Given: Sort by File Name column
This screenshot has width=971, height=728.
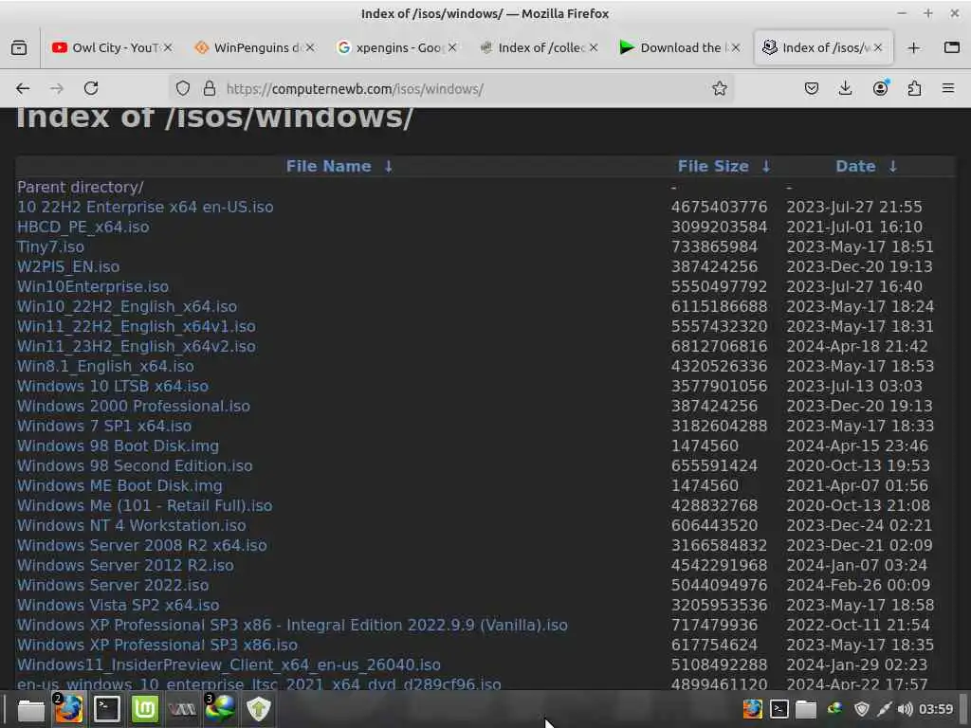Looking at the screenshot, I should 328,166.
